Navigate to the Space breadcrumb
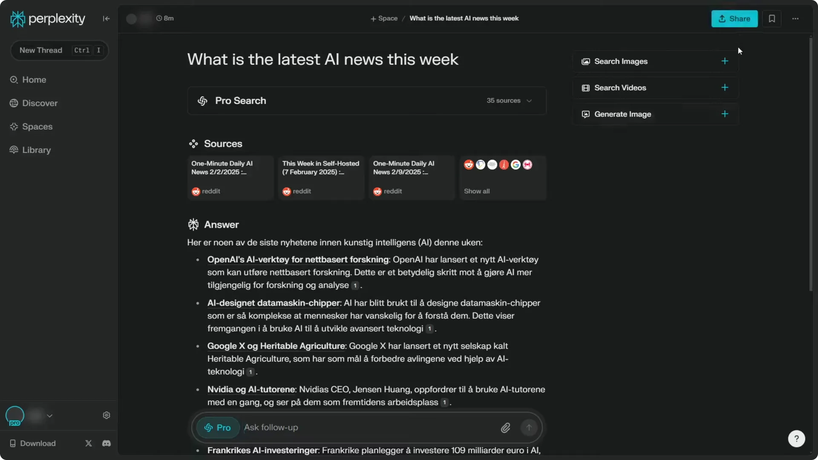Image resolution: width=818 pixels, height=460 pixels. click(384, 18)
